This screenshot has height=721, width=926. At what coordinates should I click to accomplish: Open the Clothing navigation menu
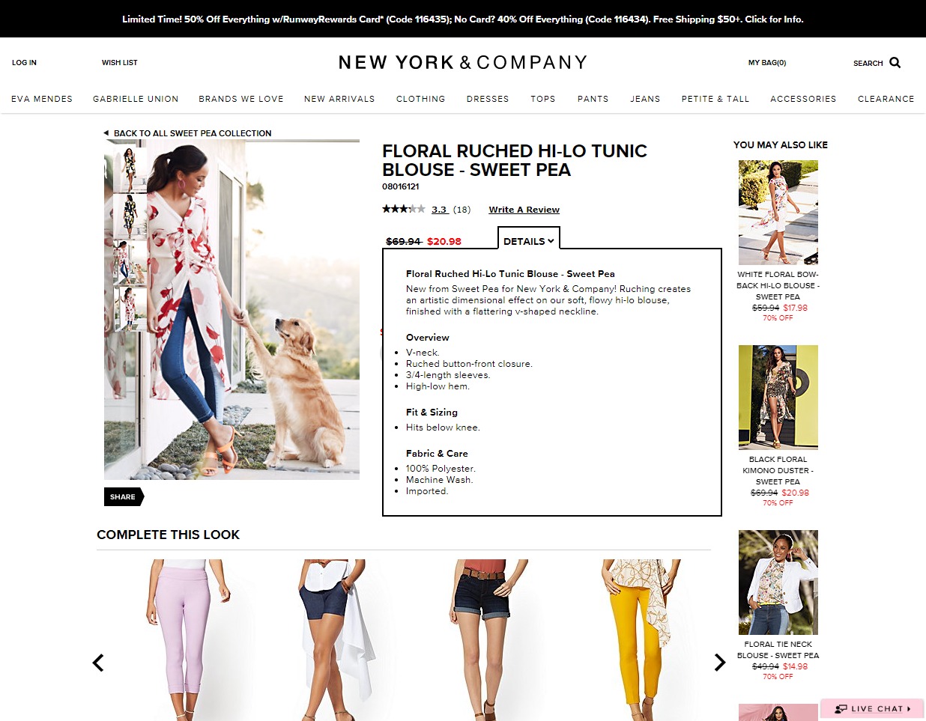click(x=420, y=99)
